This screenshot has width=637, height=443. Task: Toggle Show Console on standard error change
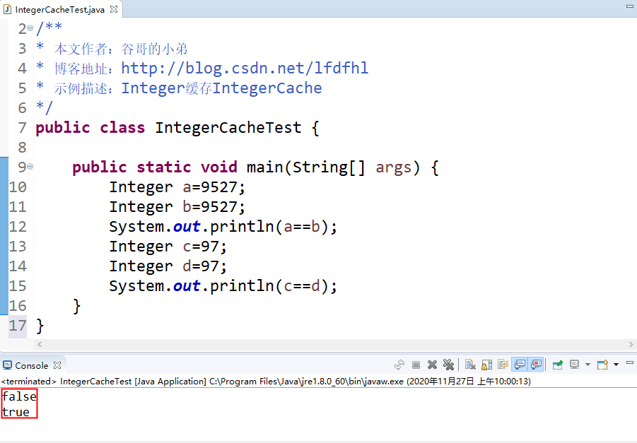point(536,365)
